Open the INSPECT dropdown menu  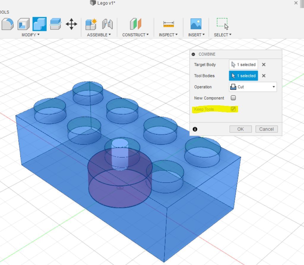point(168,35)
